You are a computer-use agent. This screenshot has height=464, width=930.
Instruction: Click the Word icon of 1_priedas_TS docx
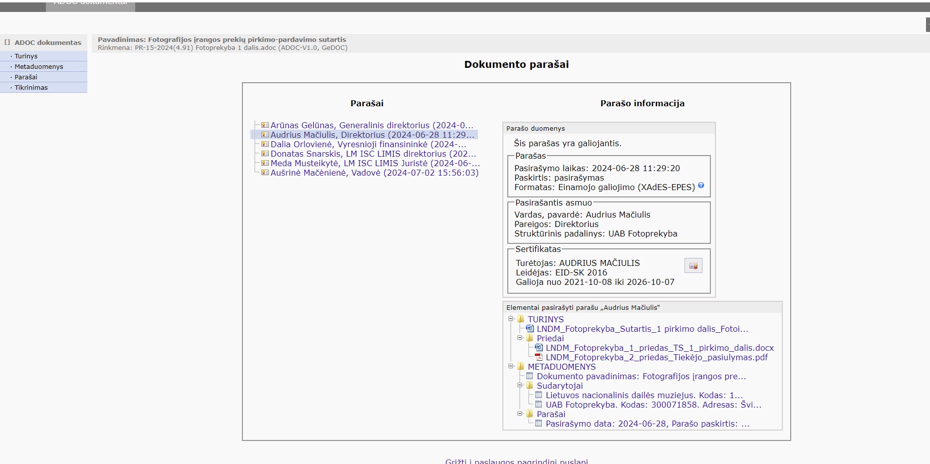pos(539,348)
